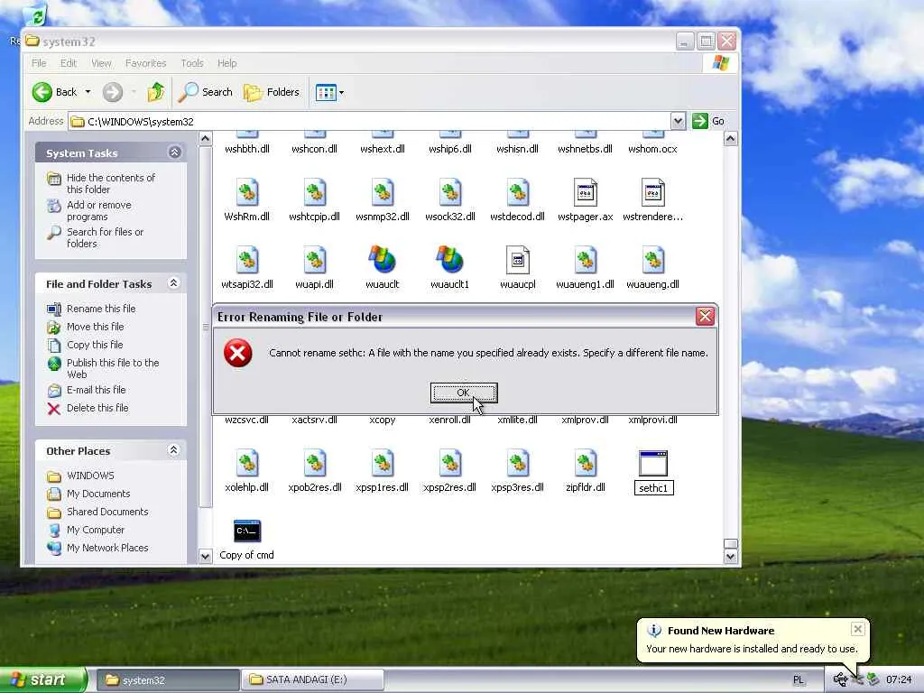Collapse the Other Places panel
Screen dimensions: 924x693
point(173,450)
